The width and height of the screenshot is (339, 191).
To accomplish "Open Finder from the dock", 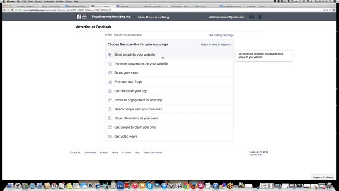I will pos(10,185).
